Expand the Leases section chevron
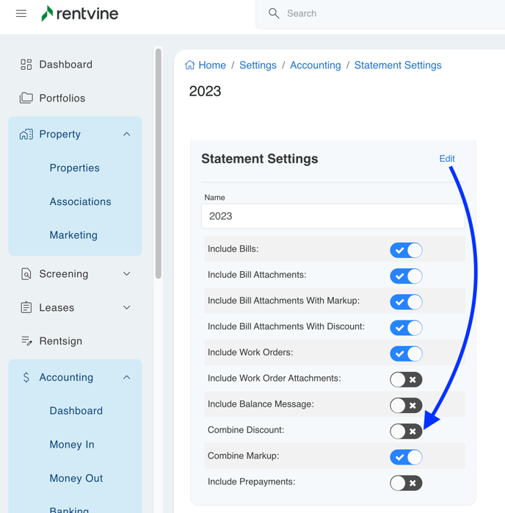The width and height of the screenshot is (505, 513). [126, 308]
